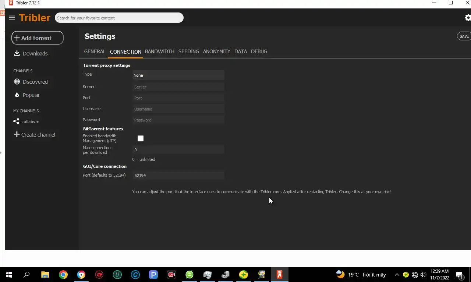The height and width of the screenshot is (282, 471).
Task: Open Google Chrome from taskbar
Action: pos(63,275)
